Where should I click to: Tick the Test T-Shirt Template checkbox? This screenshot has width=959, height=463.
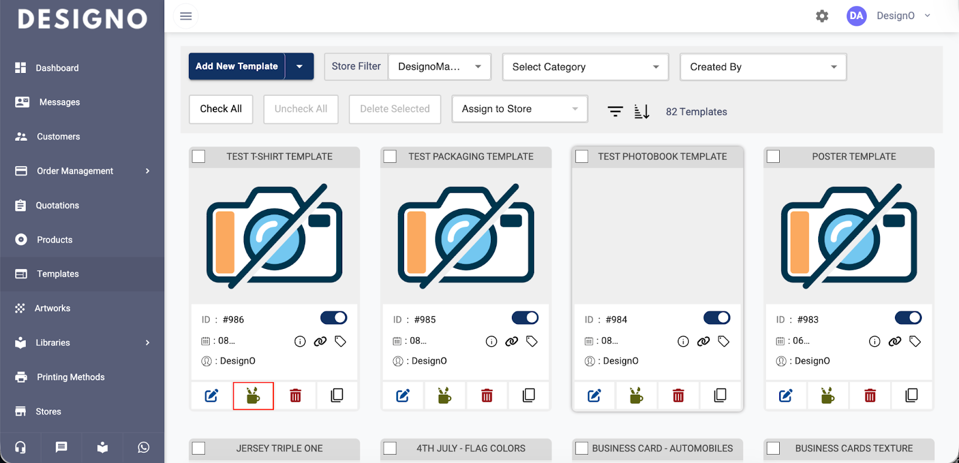click(199, 156)
